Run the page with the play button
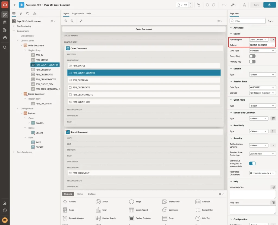 (270, 5)
